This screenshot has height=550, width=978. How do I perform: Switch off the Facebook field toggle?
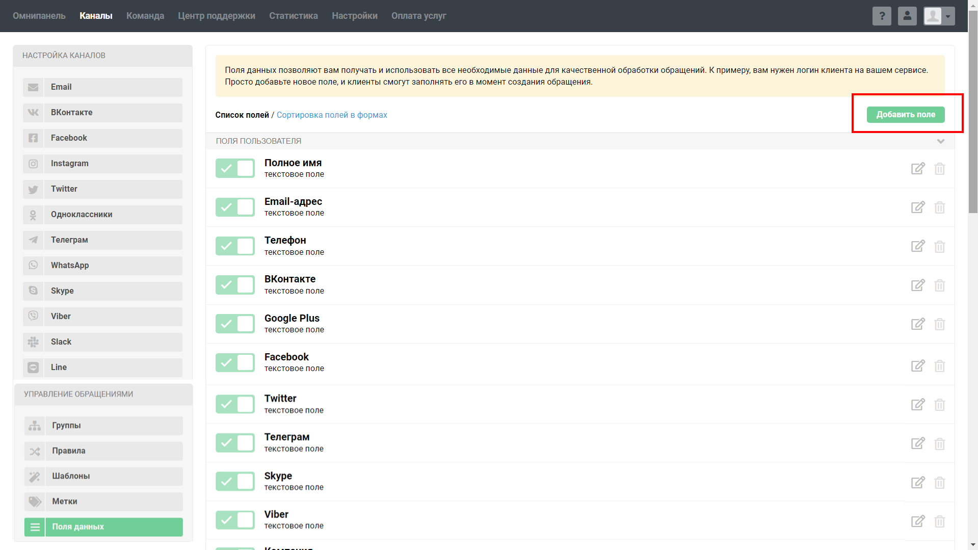[x=235, y=363]
